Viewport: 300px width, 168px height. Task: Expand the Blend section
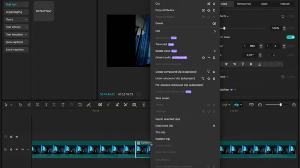click(227, 77)
